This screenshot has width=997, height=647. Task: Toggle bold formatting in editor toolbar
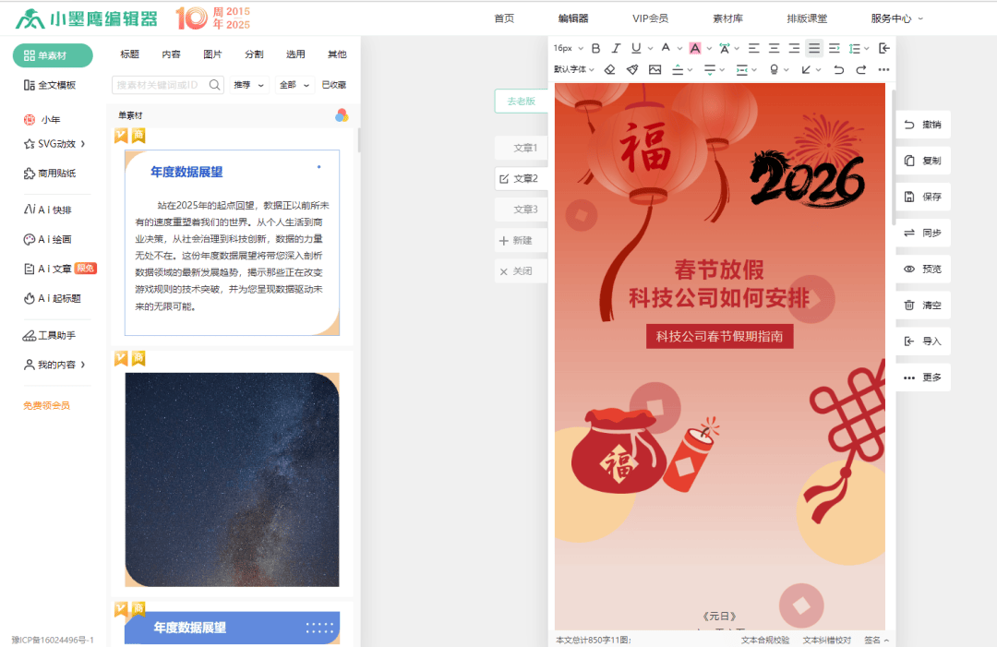click(x=595, y=48)
